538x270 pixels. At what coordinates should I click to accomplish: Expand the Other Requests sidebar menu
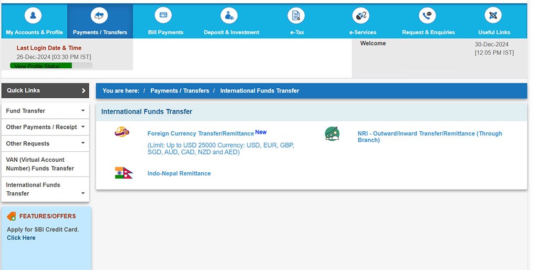point(82,143)
